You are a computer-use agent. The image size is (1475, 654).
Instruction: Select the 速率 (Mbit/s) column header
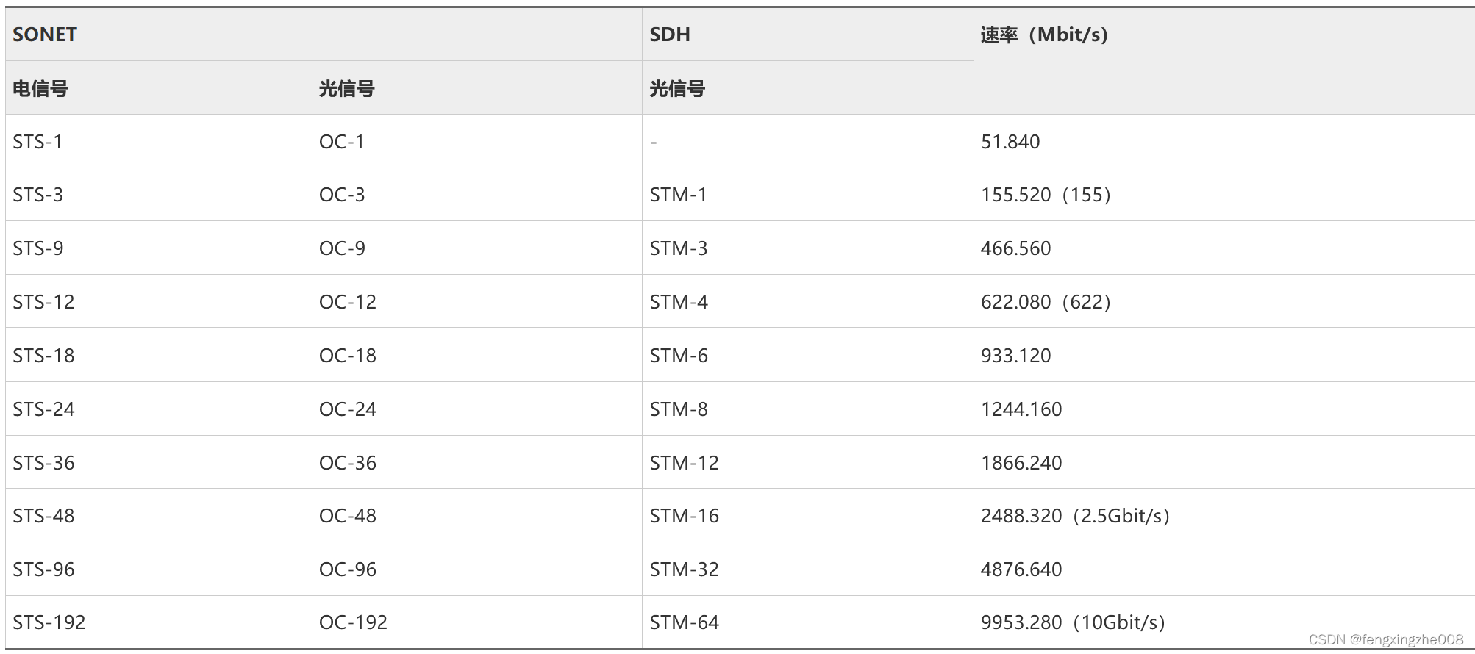point(1044,35)
